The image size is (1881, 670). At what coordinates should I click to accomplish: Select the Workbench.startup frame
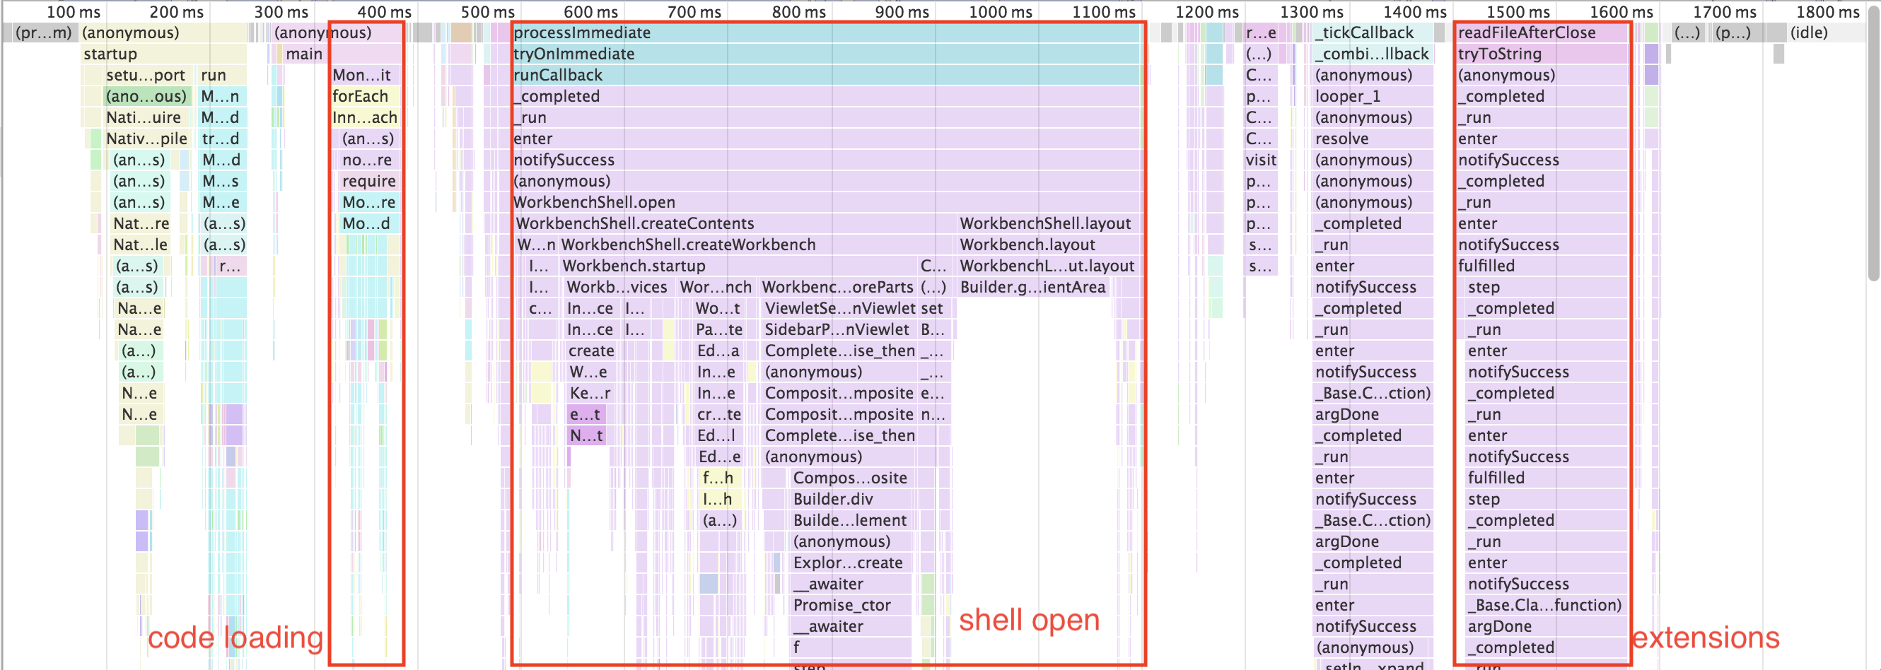pos(739,266)
